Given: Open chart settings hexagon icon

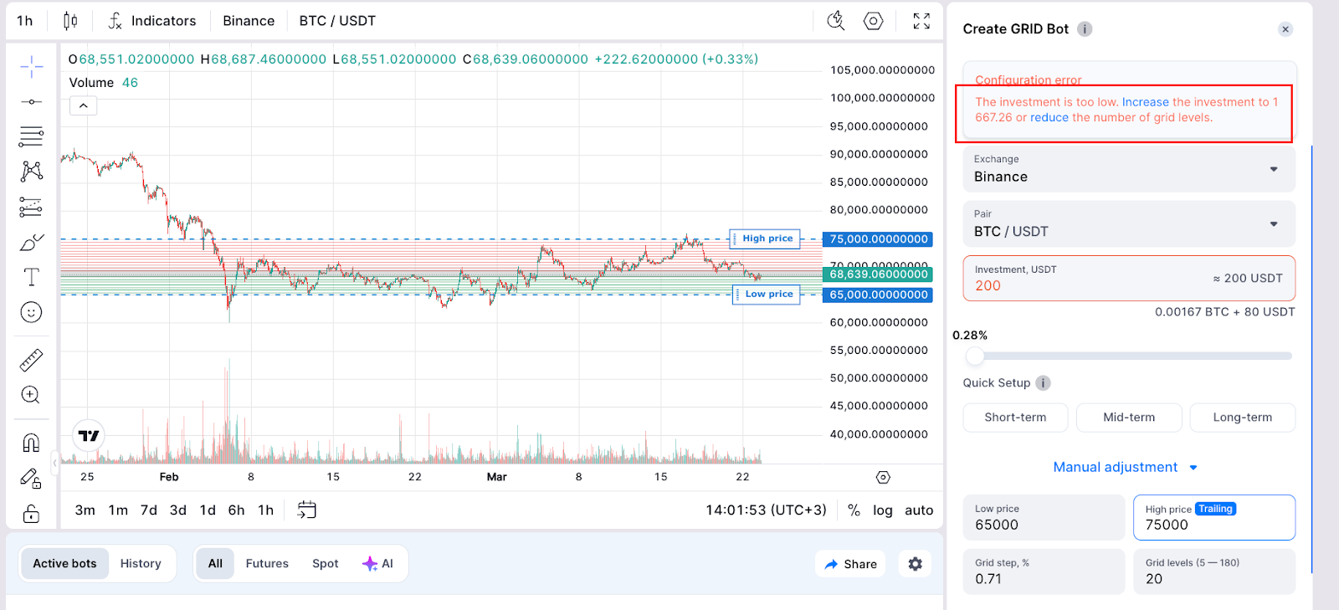Looking at the screenshot, I should point(874,21).
